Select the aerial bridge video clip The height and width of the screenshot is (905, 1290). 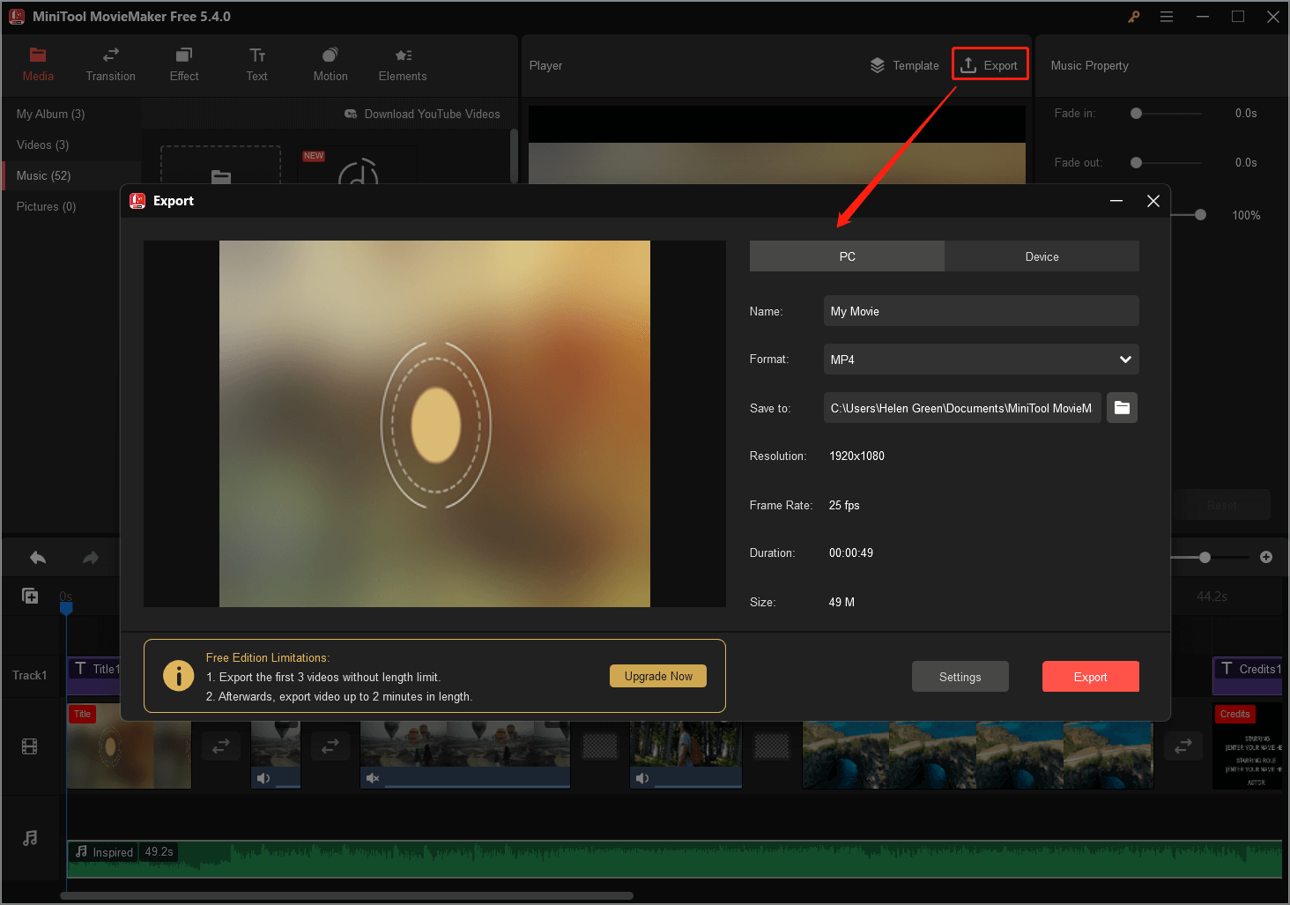click(978, 754)
